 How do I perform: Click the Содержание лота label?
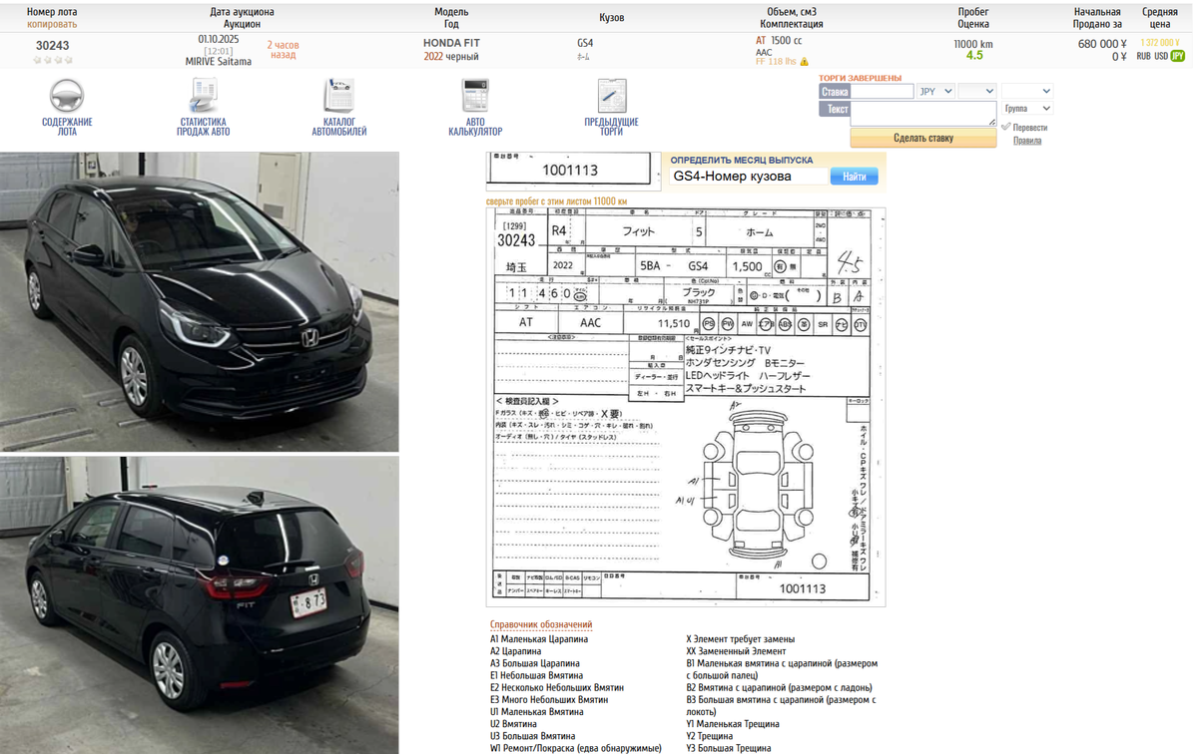pos(67,127)
